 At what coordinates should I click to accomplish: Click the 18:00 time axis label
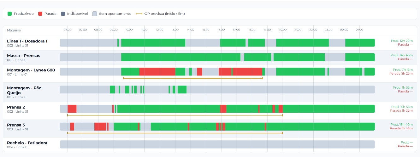pyautogui.click(x=252, y=30)
